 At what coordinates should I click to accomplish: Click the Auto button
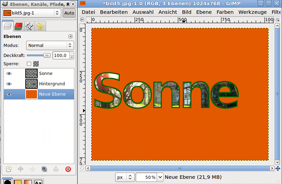click(69, 13)
